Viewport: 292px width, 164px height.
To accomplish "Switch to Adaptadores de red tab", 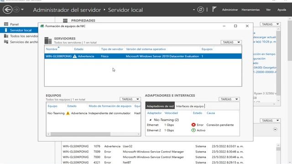I will point(160,106).
